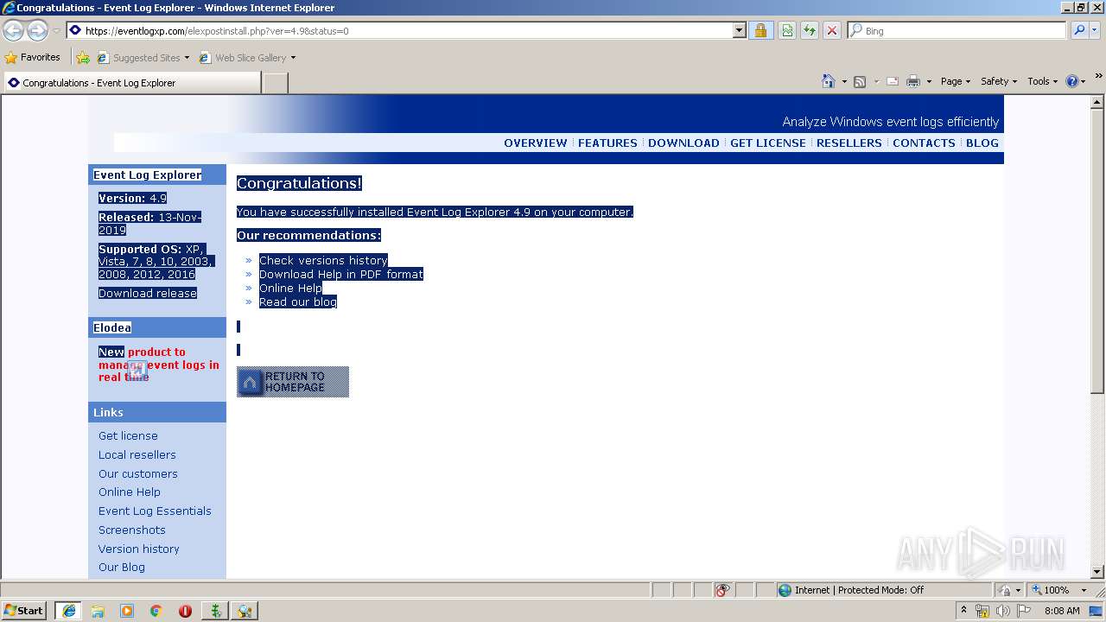Select the Congratulations - Event Log Explorer tab

point(131,83)
